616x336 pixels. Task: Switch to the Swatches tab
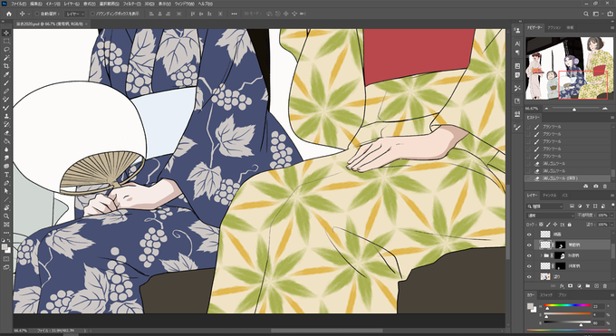coord(545,294)
